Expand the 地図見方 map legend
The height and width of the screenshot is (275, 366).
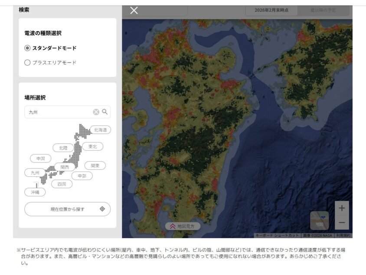click(x=182, y=226)
